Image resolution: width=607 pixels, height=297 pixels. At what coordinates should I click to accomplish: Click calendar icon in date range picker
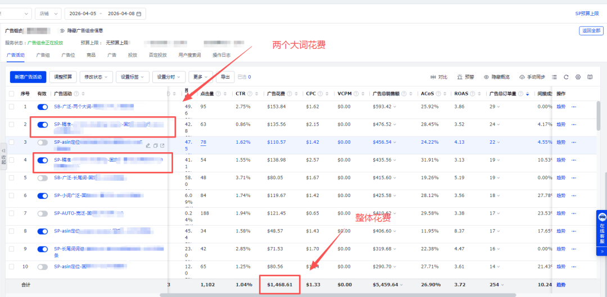139,14
